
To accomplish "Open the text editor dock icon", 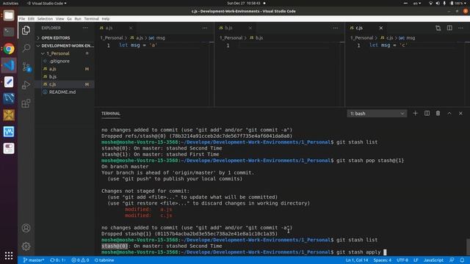I will pyautogui.click(x=9, y=81).
